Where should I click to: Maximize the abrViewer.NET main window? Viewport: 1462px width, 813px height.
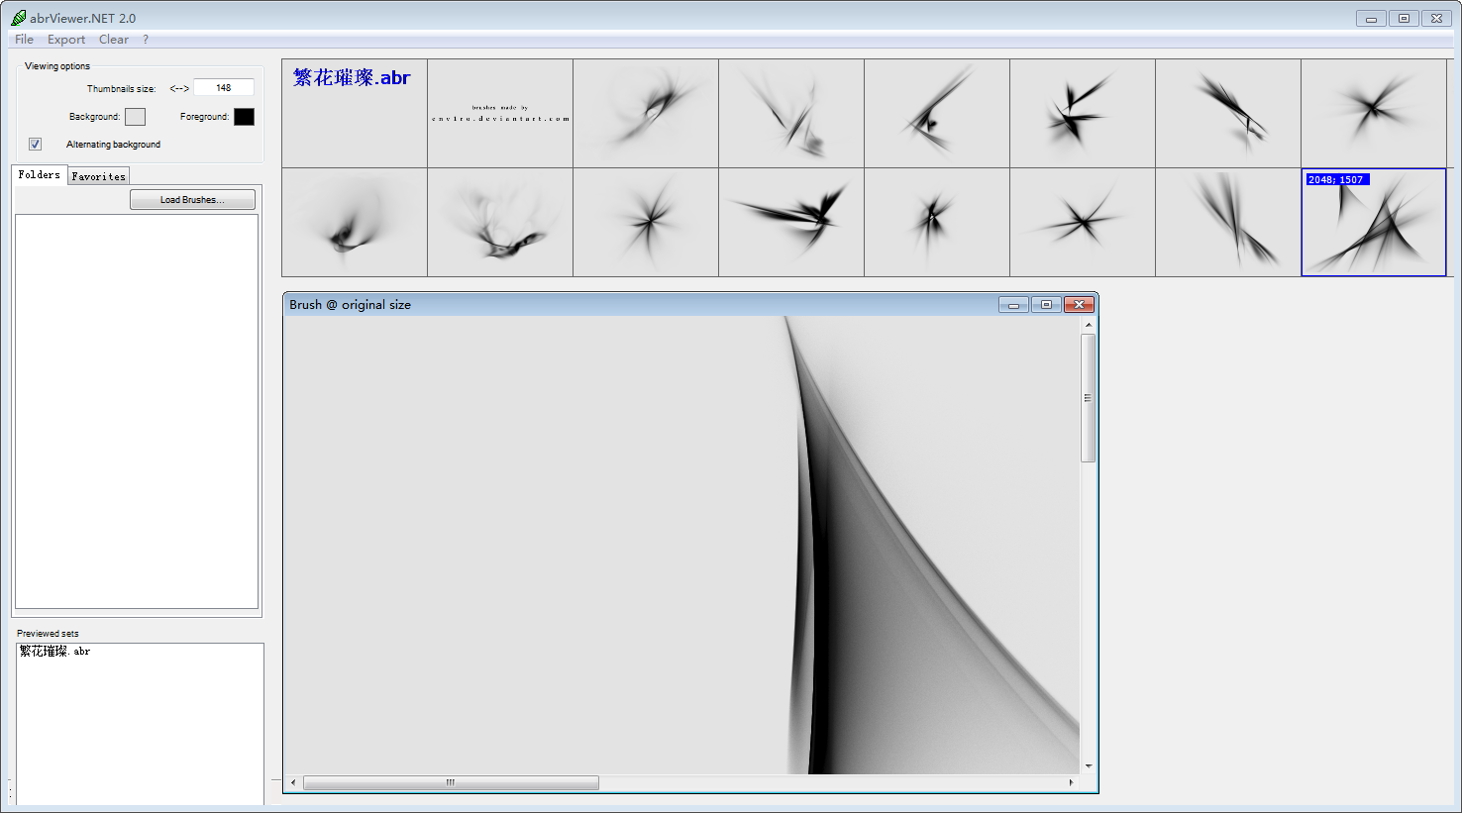click(x=1404, y=18)
